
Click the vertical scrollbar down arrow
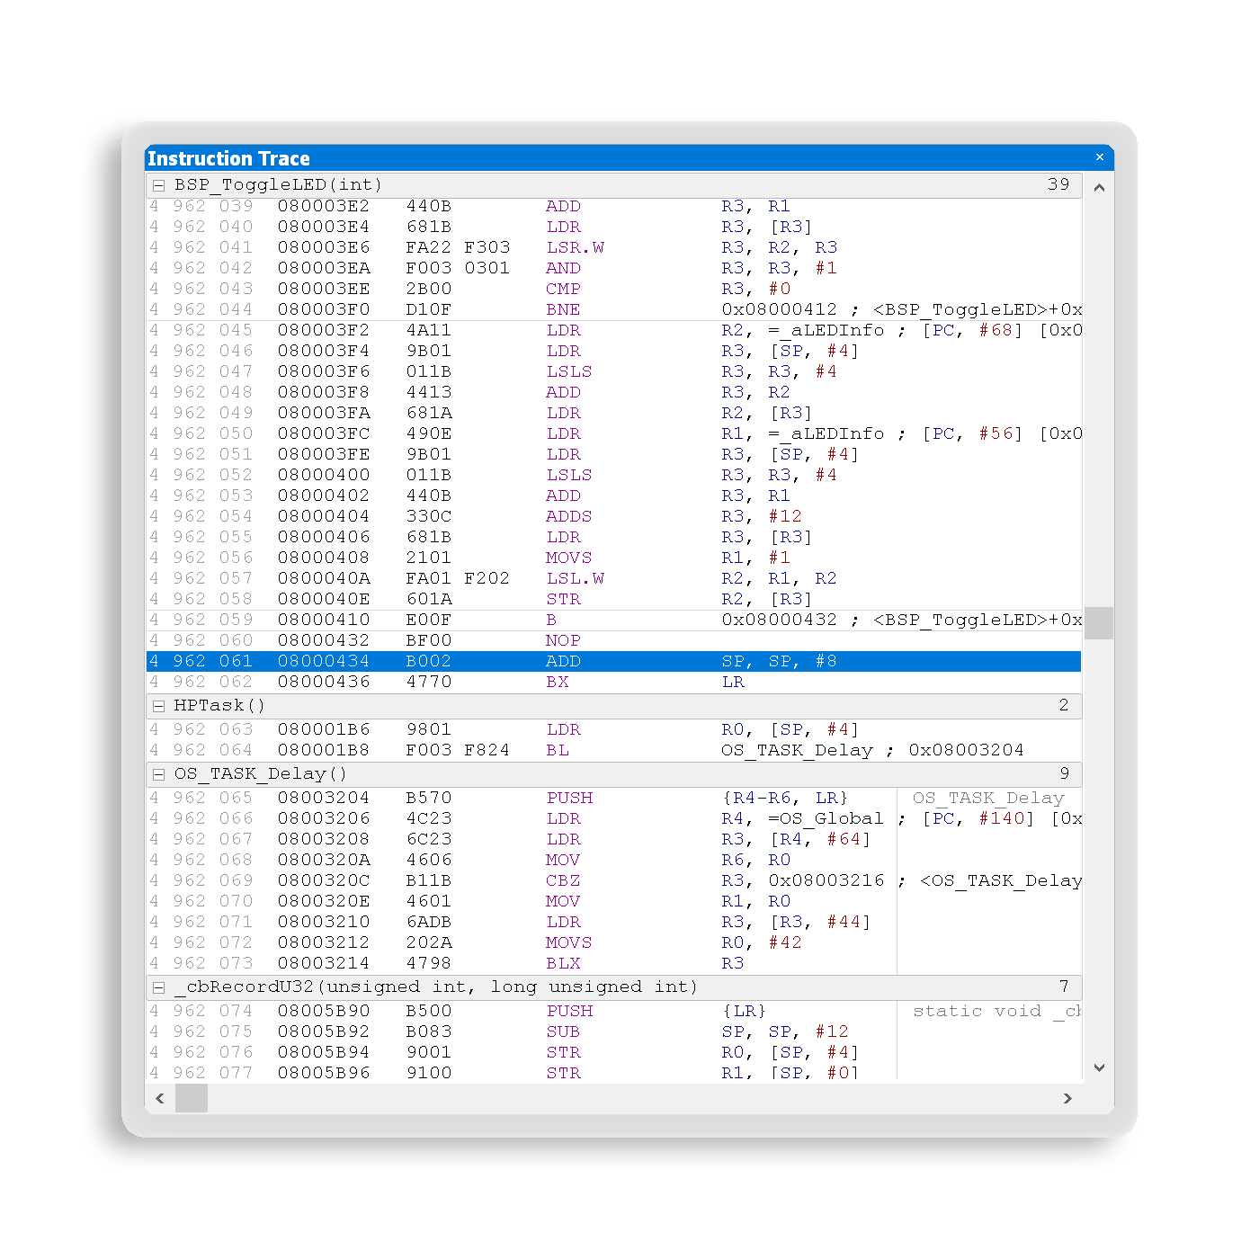pos(1098,1067)
